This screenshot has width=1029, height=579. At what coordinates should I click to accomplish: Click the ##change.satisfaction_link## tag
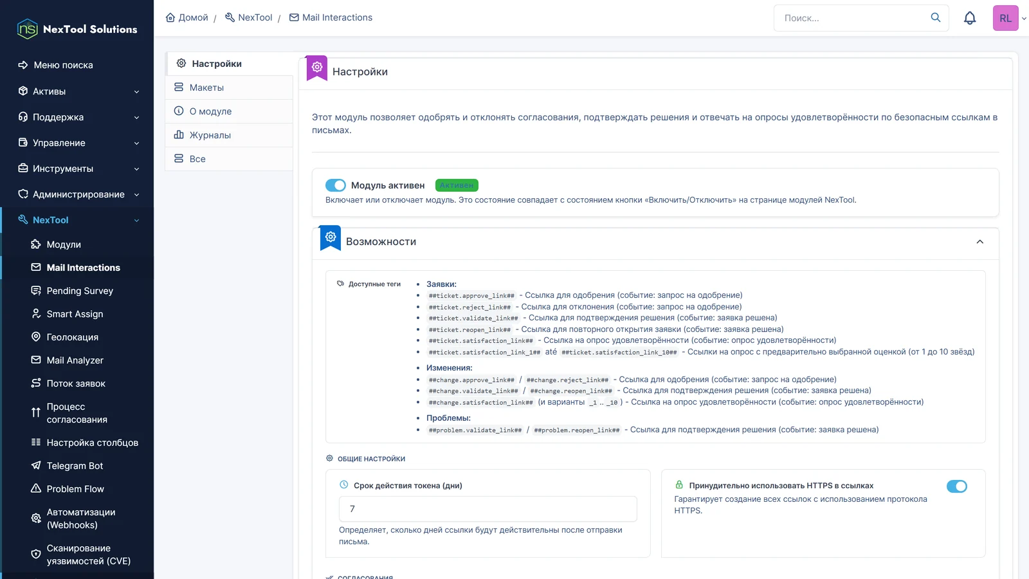481,403
